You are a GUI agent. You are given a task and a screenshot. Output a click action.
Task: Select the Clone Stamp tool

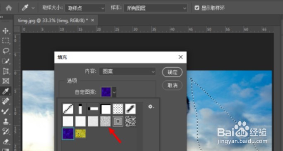click(6, 121)
